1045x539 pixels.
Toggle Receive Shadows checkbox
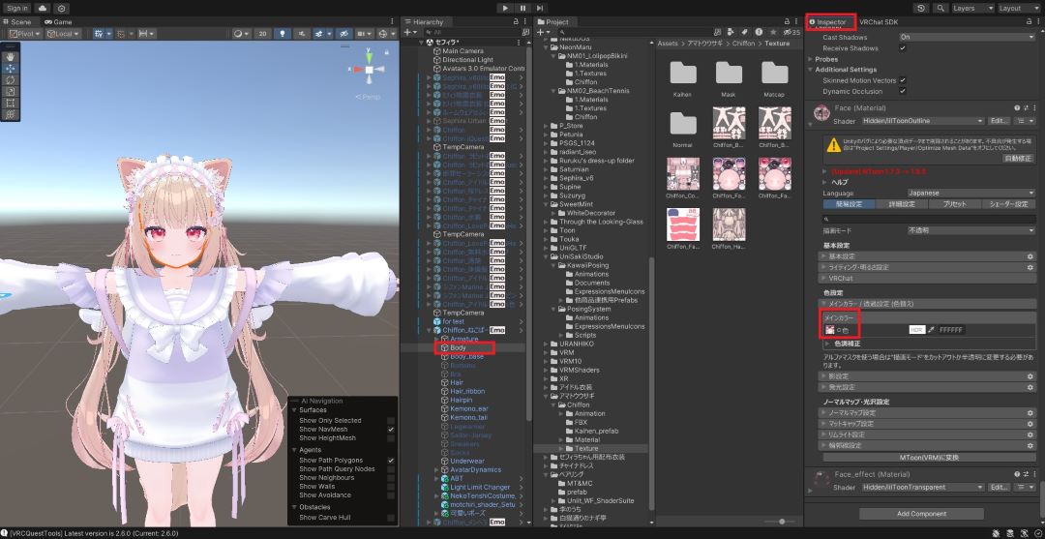903,48
